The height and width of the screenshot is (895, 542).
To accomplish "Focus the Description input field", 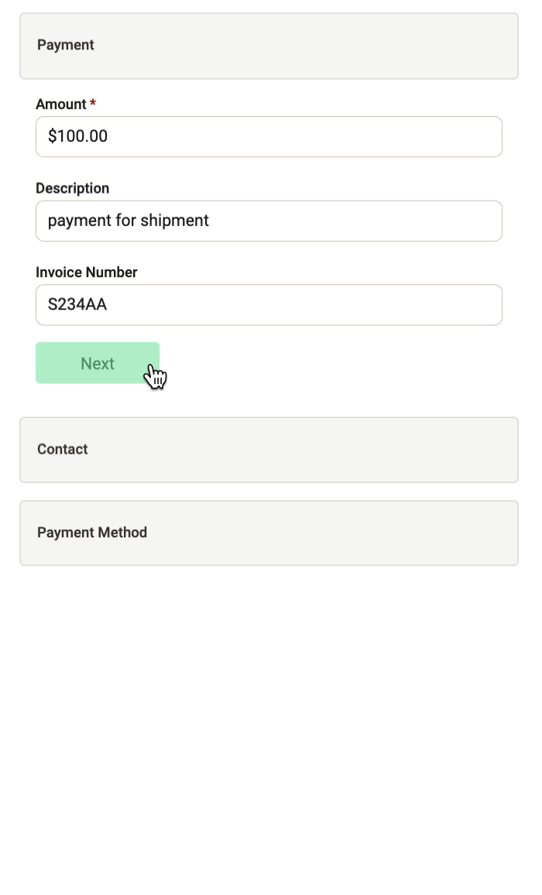I will click(268, 221).
